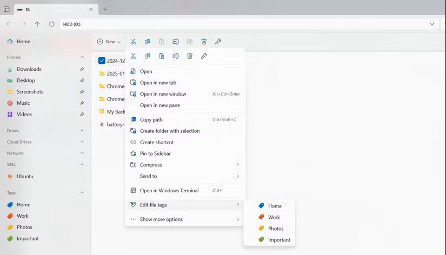Choose Open from the context menu
Viewport: 446px width, 255px height.
(x=185, y=71)
